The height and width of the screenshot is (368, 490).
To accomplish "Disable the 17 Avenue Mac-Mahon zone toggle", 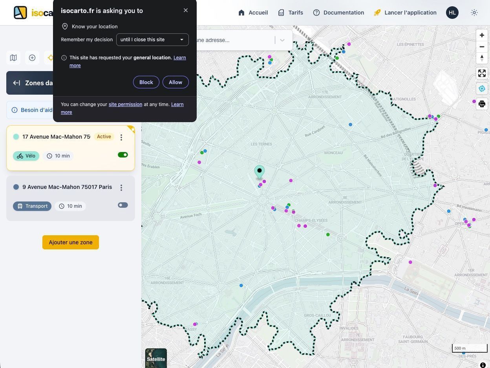I will (122, 155).
